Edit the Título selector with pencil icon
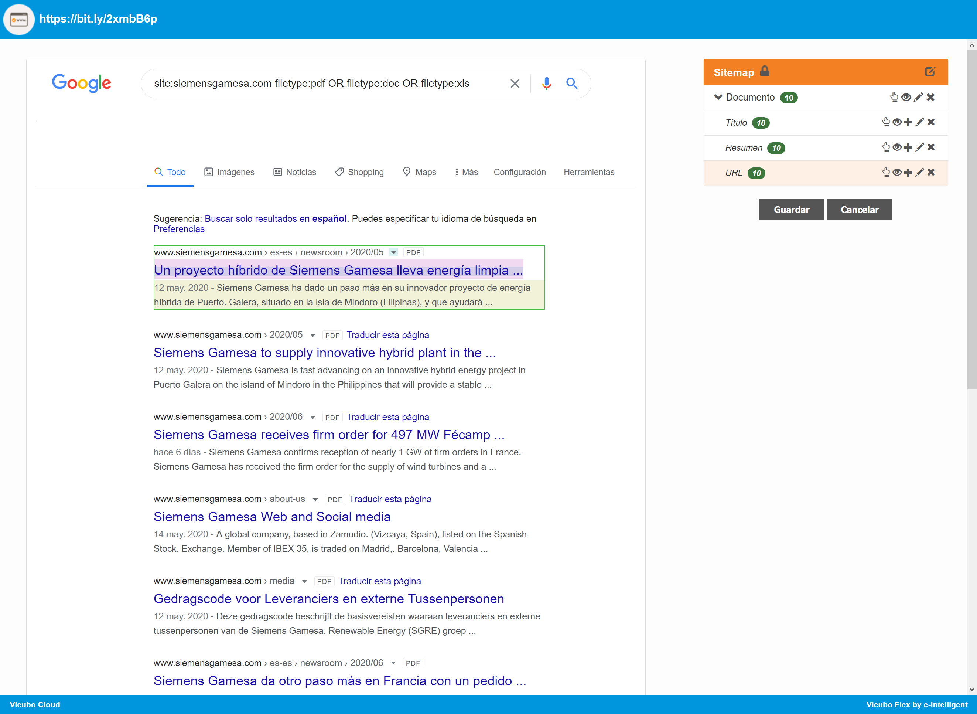The image size is (977, 714). pos(919,122)
